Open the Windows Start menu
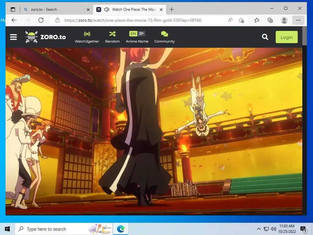This screenshot has width=313, height=235. click(7, 229)
